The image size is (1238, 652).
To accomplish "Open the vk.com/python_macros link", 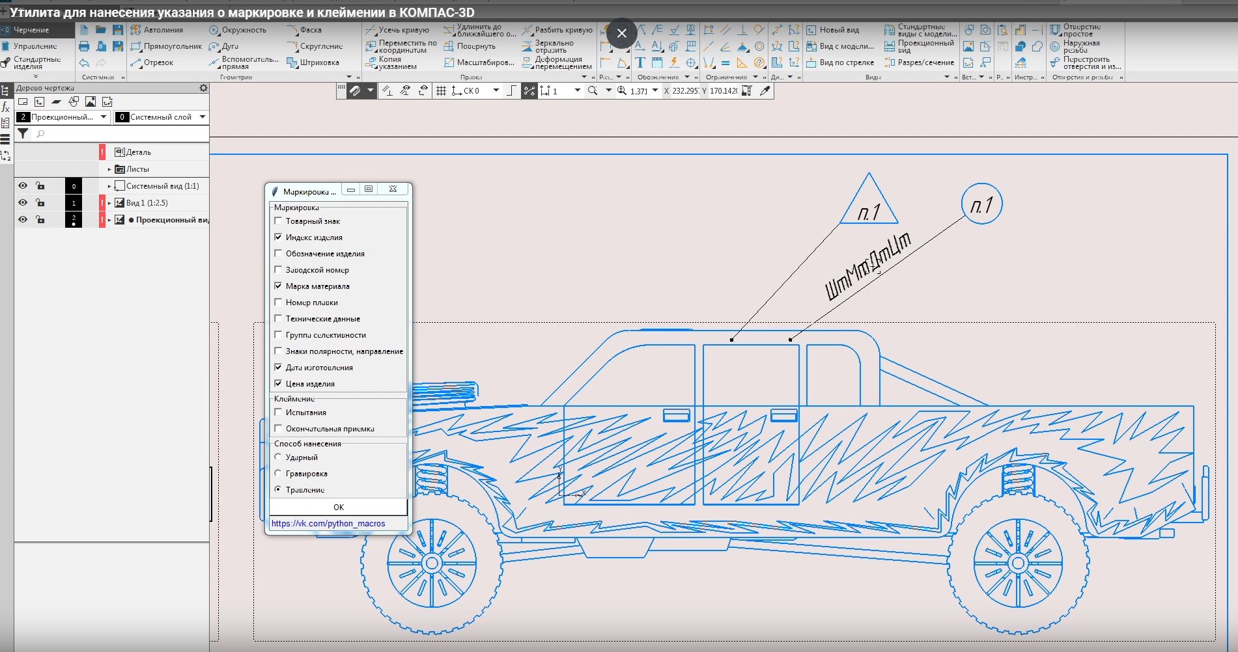I will click(x=328, y=524).
